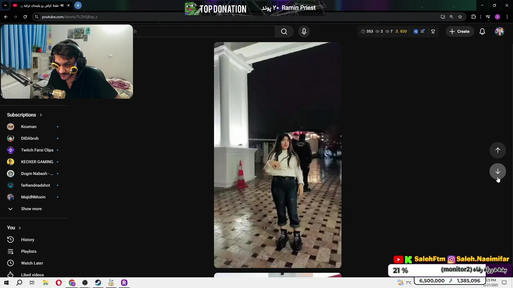The width and height of the screenshot is (513, 288).
Task: Open the browser extensions puzzle icon
Action: (x=474, y=17)
